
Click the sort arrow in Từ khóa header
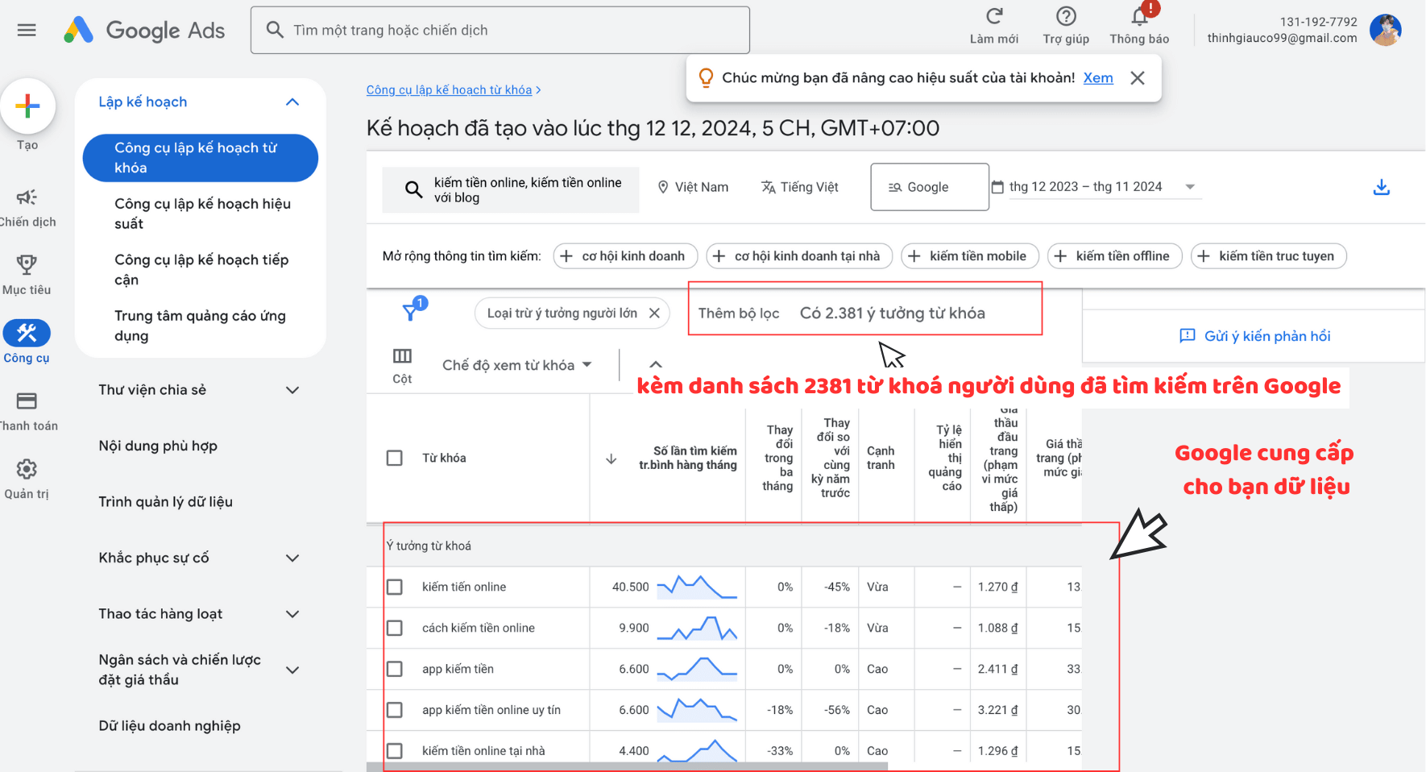pyautogui.click(x=611, y=459)
